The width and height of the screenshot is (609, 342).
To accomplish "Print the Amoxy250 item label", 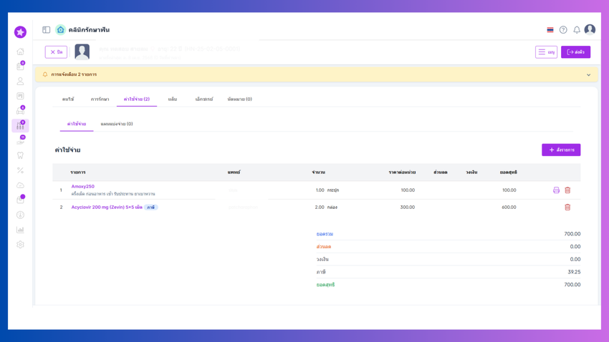I will point(556,190).
